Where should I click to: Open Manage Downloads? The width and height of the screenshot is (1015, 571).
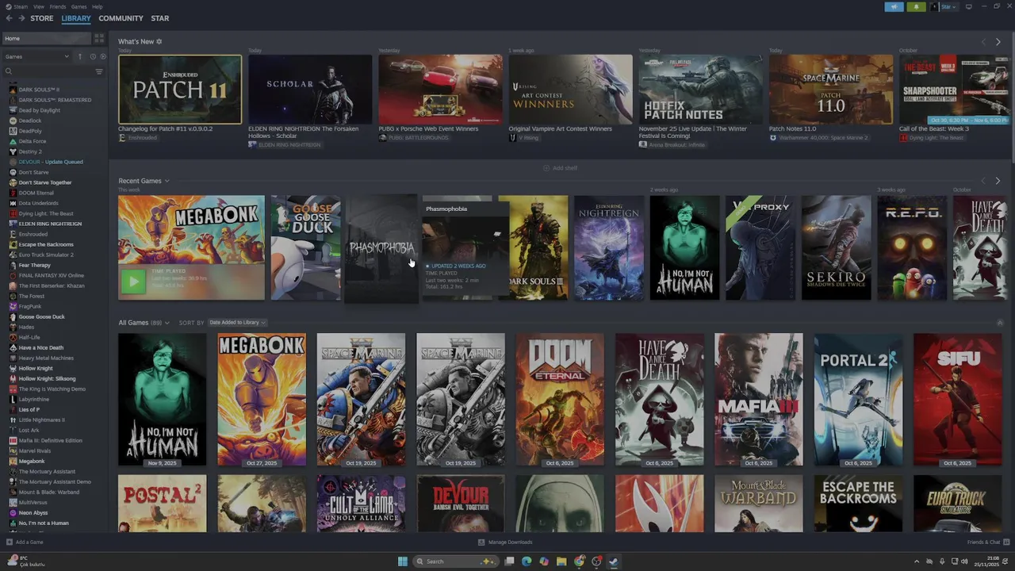tap(505, 542)
